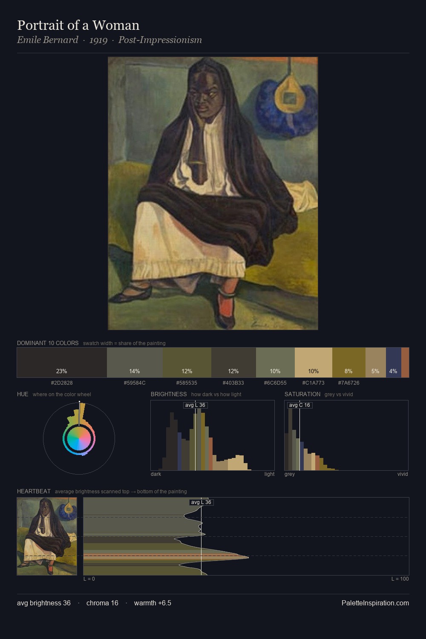
Task: Choose the dark brown #403B33 swatch
Action: 233,363
